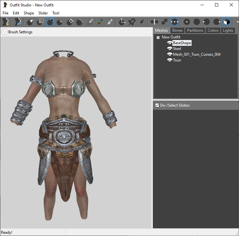Screen dimensions: 239x236
Task: Set view to back with plain sphere
Action: click(197, 22)
